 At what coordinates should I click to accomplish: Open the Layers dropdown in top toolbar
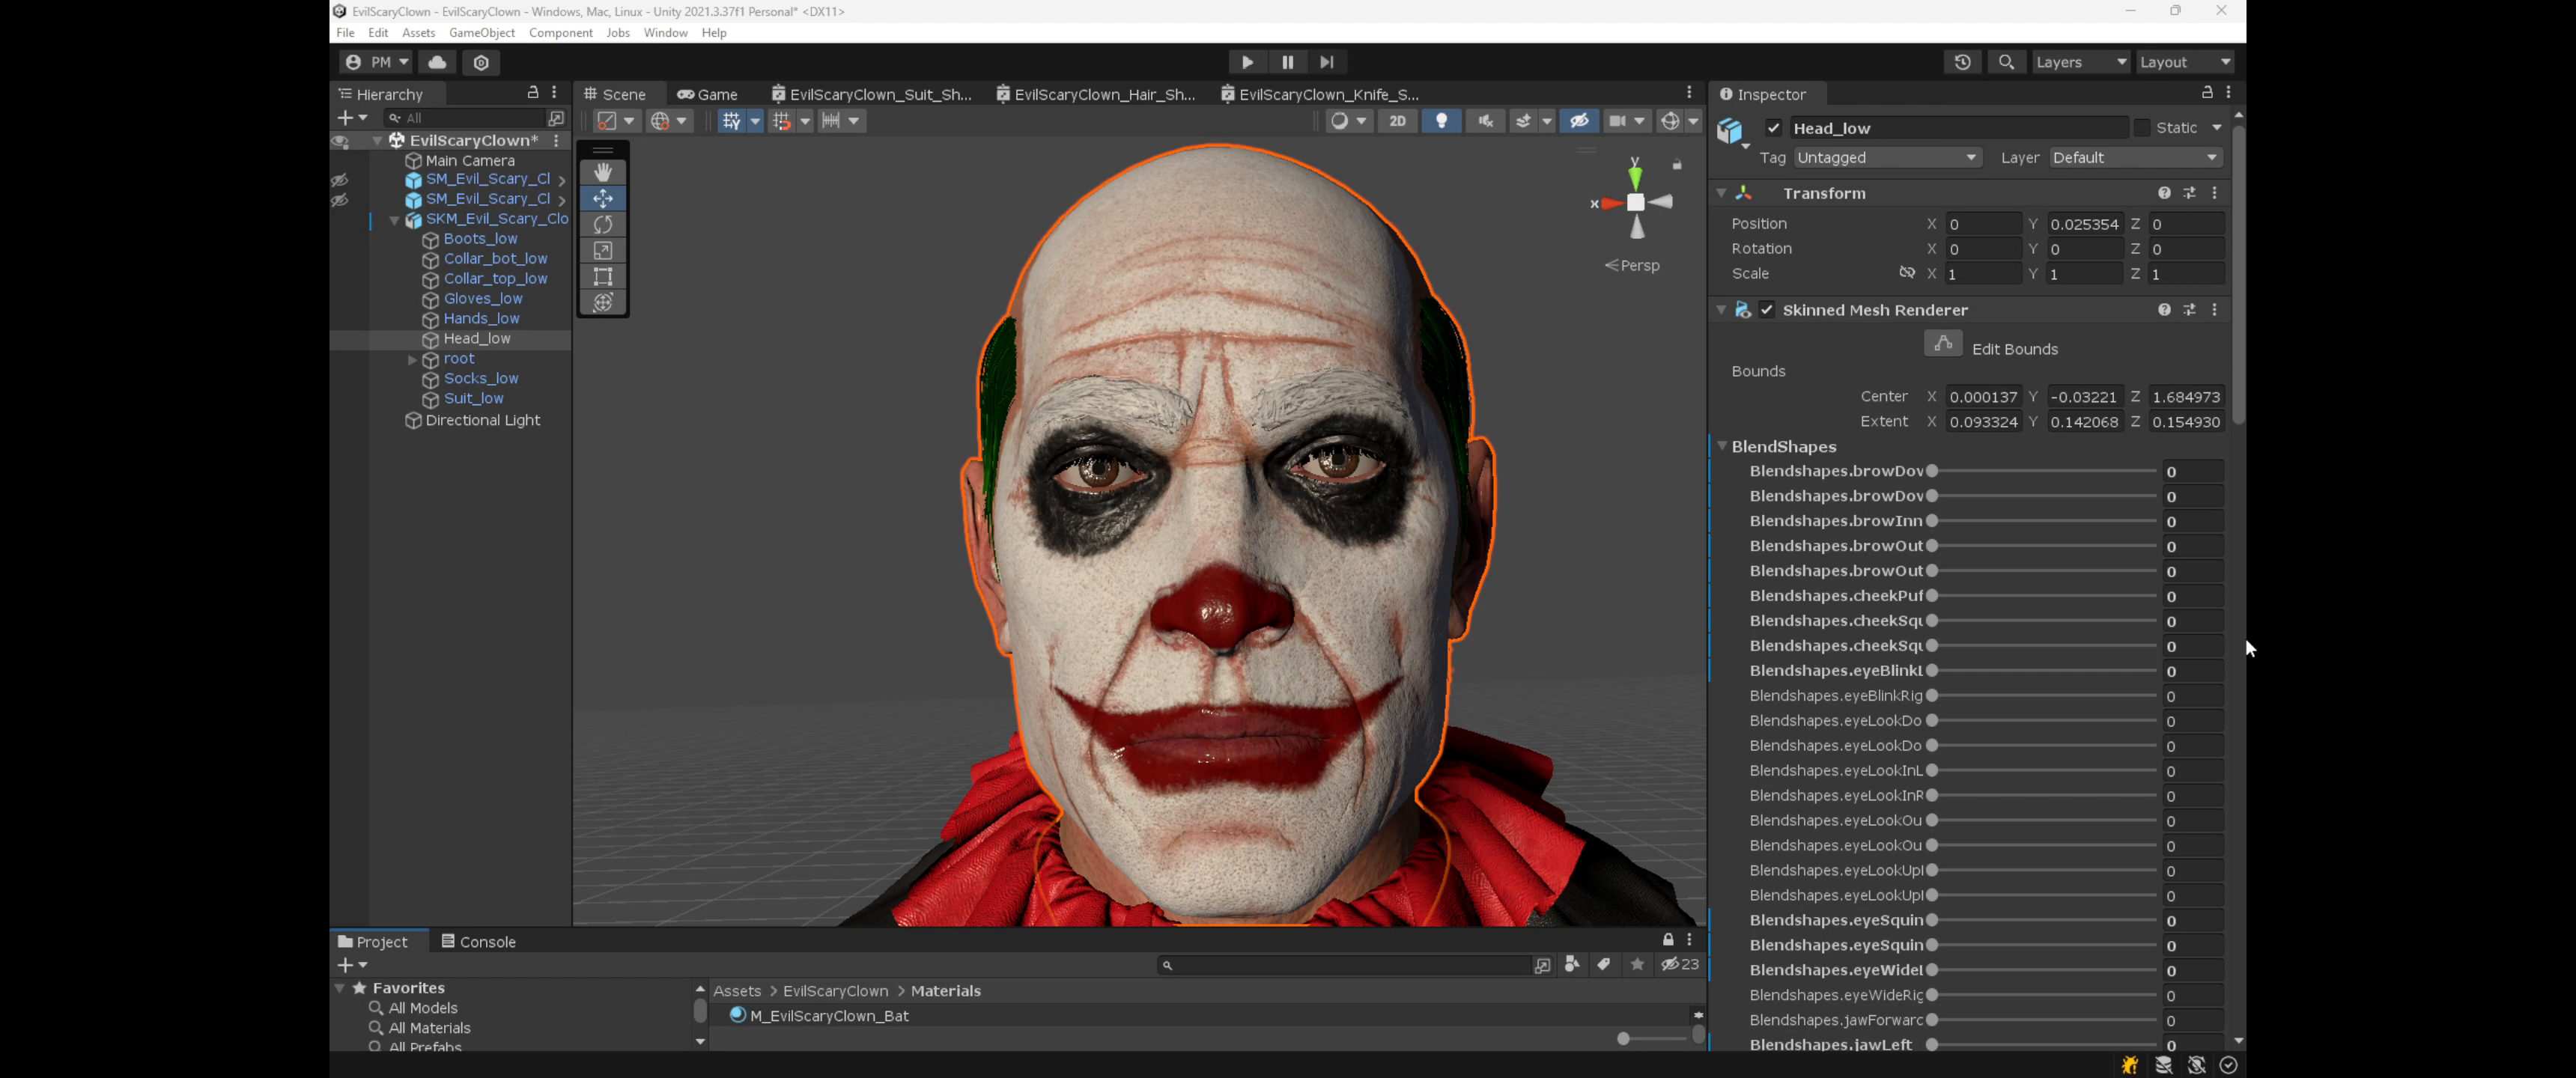[x=2080, y=62]
